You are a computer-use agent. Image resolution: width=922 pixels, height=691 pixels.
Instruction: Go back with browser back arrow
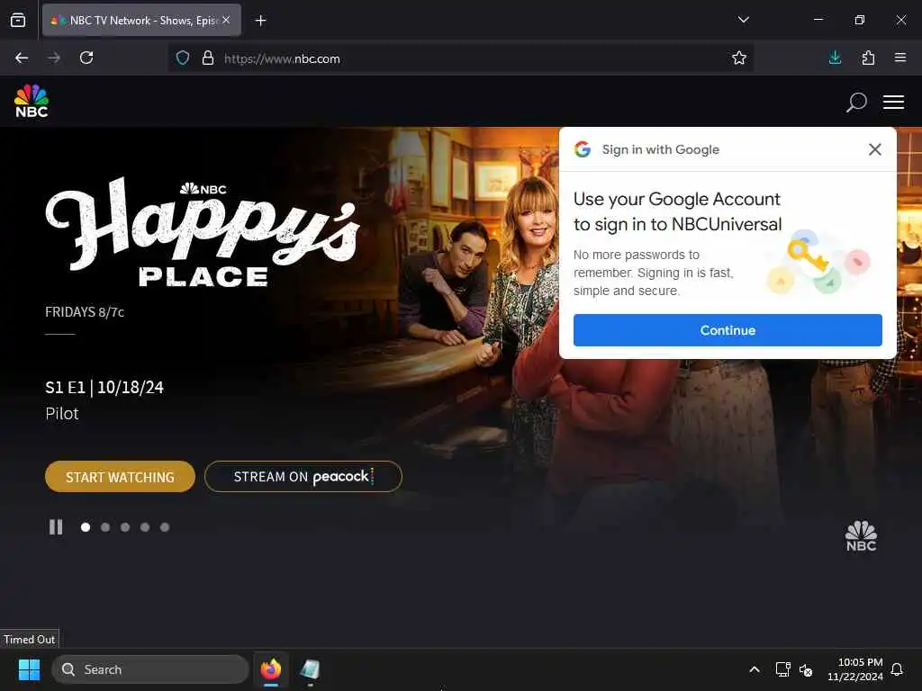click(x=22, y=58)
